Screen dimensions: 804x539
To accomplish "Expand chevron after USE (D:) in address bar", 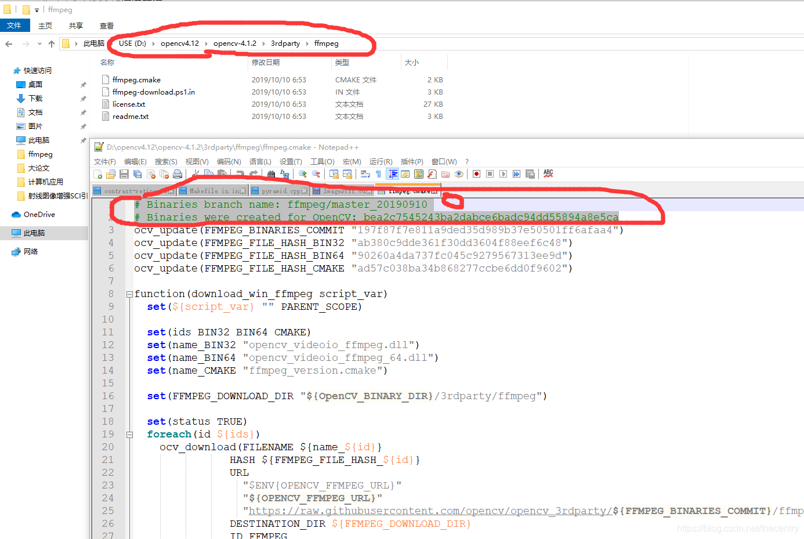I will (153, 44).
